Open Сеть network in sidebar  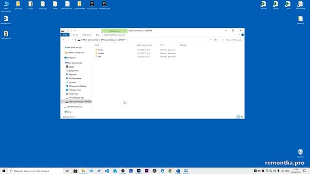click(x=68, y=112)
